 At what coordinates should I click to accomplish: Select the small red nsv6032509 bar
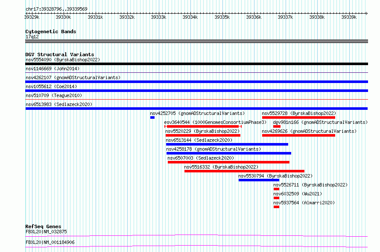277,198
